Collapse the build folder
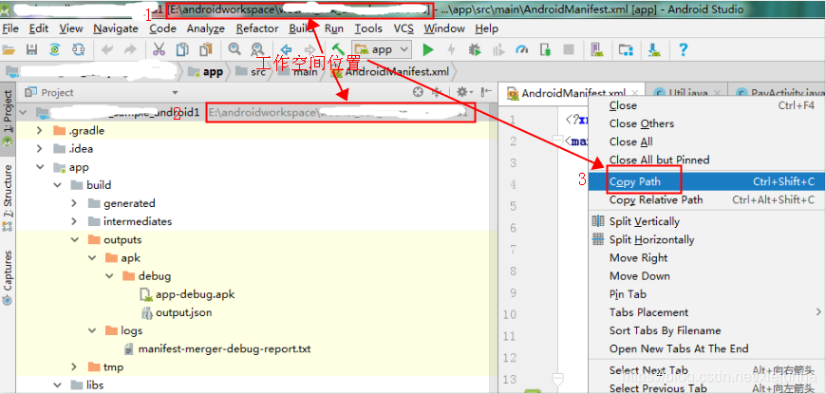 click(57, 185)
